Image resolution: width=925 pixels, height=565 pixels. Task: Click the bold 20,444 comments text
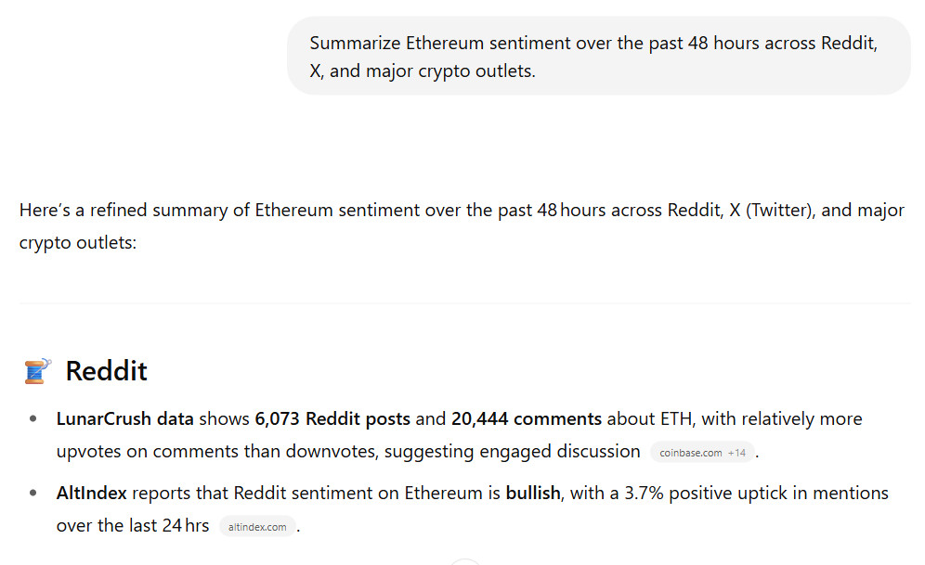[x=527, y=419]
